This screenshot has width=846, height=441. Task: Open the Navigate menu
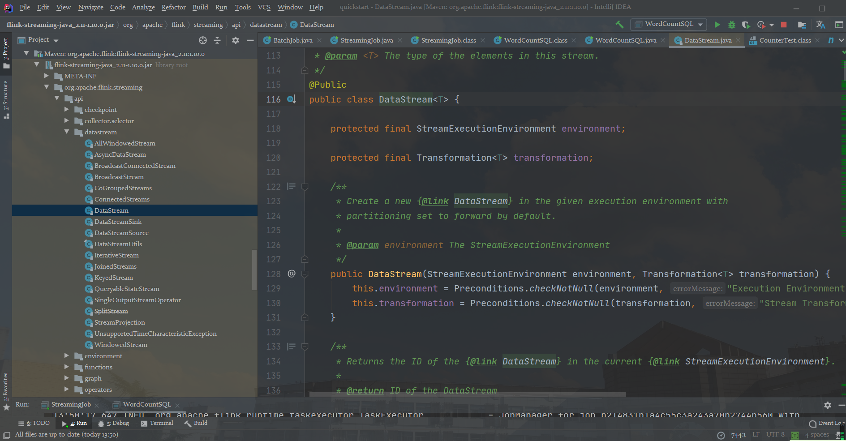click(x=90, y=7)
